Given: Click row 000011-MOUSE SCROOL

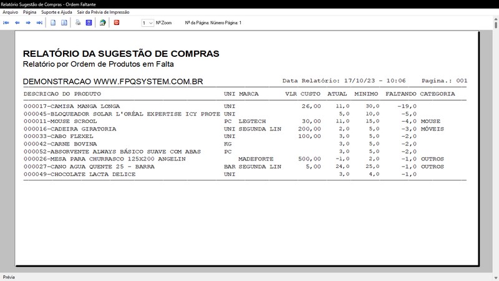Looking at the screenshot, I should [x=232, y=121].
